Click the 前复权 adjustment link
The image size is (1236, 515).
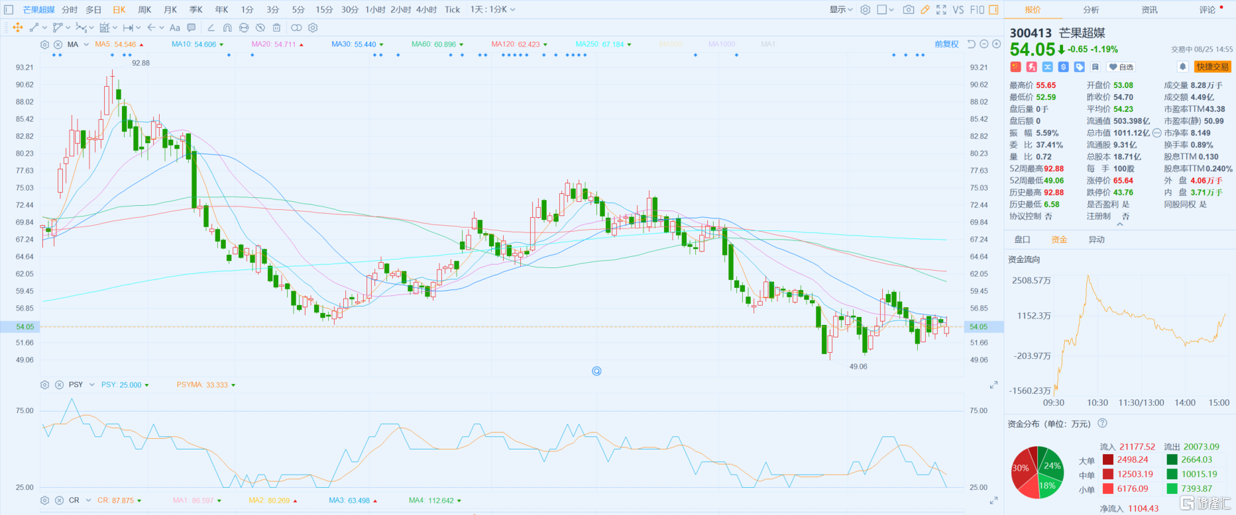coord(946,44)
